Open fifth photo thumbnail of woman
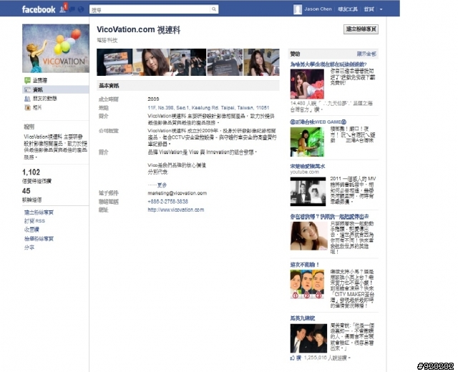458x372 pixels. [x=261, y=62]
